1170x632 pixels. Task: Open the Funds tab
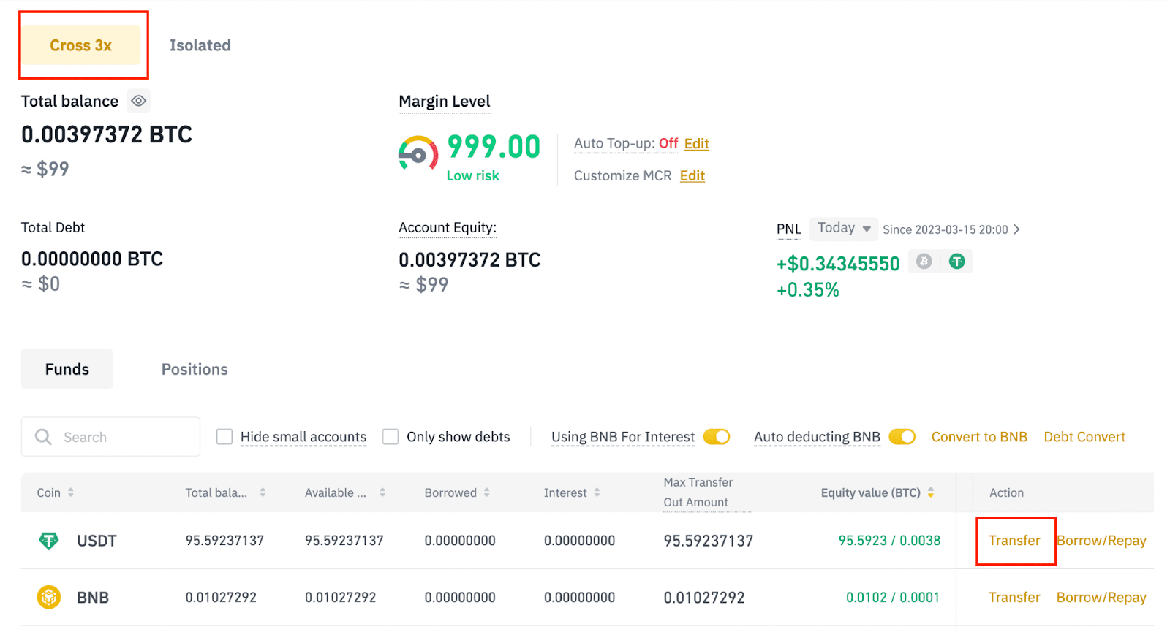67,369
